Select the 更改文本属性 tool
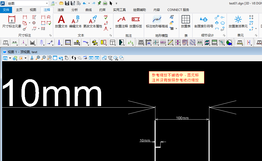Viewport: 262px width, 161px height. point(92,22)
